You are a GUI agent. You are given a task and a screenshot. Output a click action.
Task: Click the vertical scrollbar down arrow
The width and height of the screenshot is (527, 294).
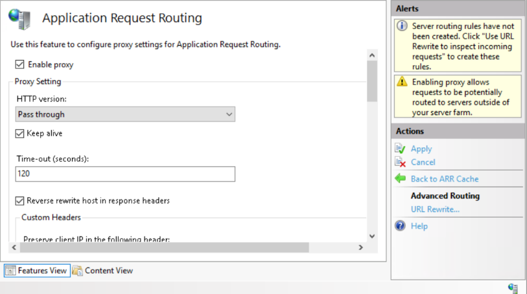371,236
